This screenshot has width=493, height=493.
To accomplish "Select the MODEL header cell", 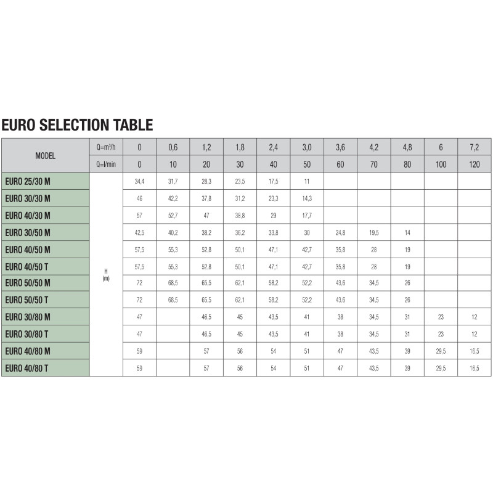I will [x=45, y=155].
